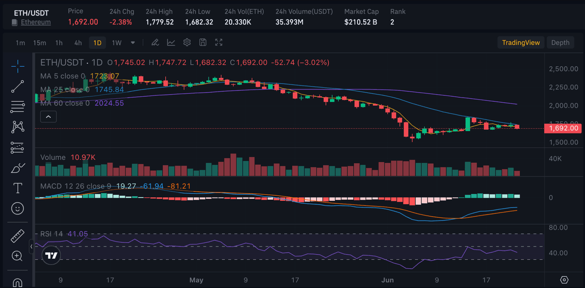Click the MA 25 close indicator legend

[x=65, y=89]
